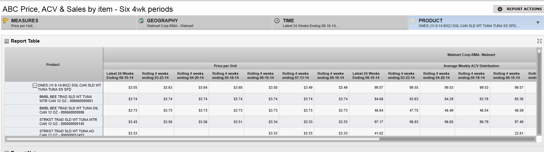Maximize the Report Table using expand icon
This screenshot has height=152, width=544.
(539, 41)
